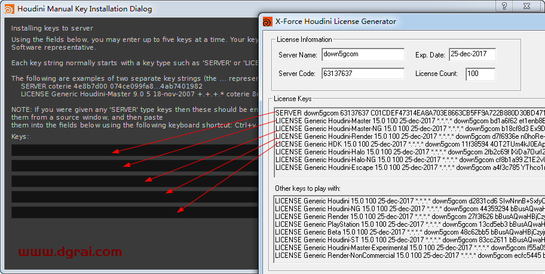Click the 'License Keys' group label
The image size is (545, 274).
coord(293,99)
